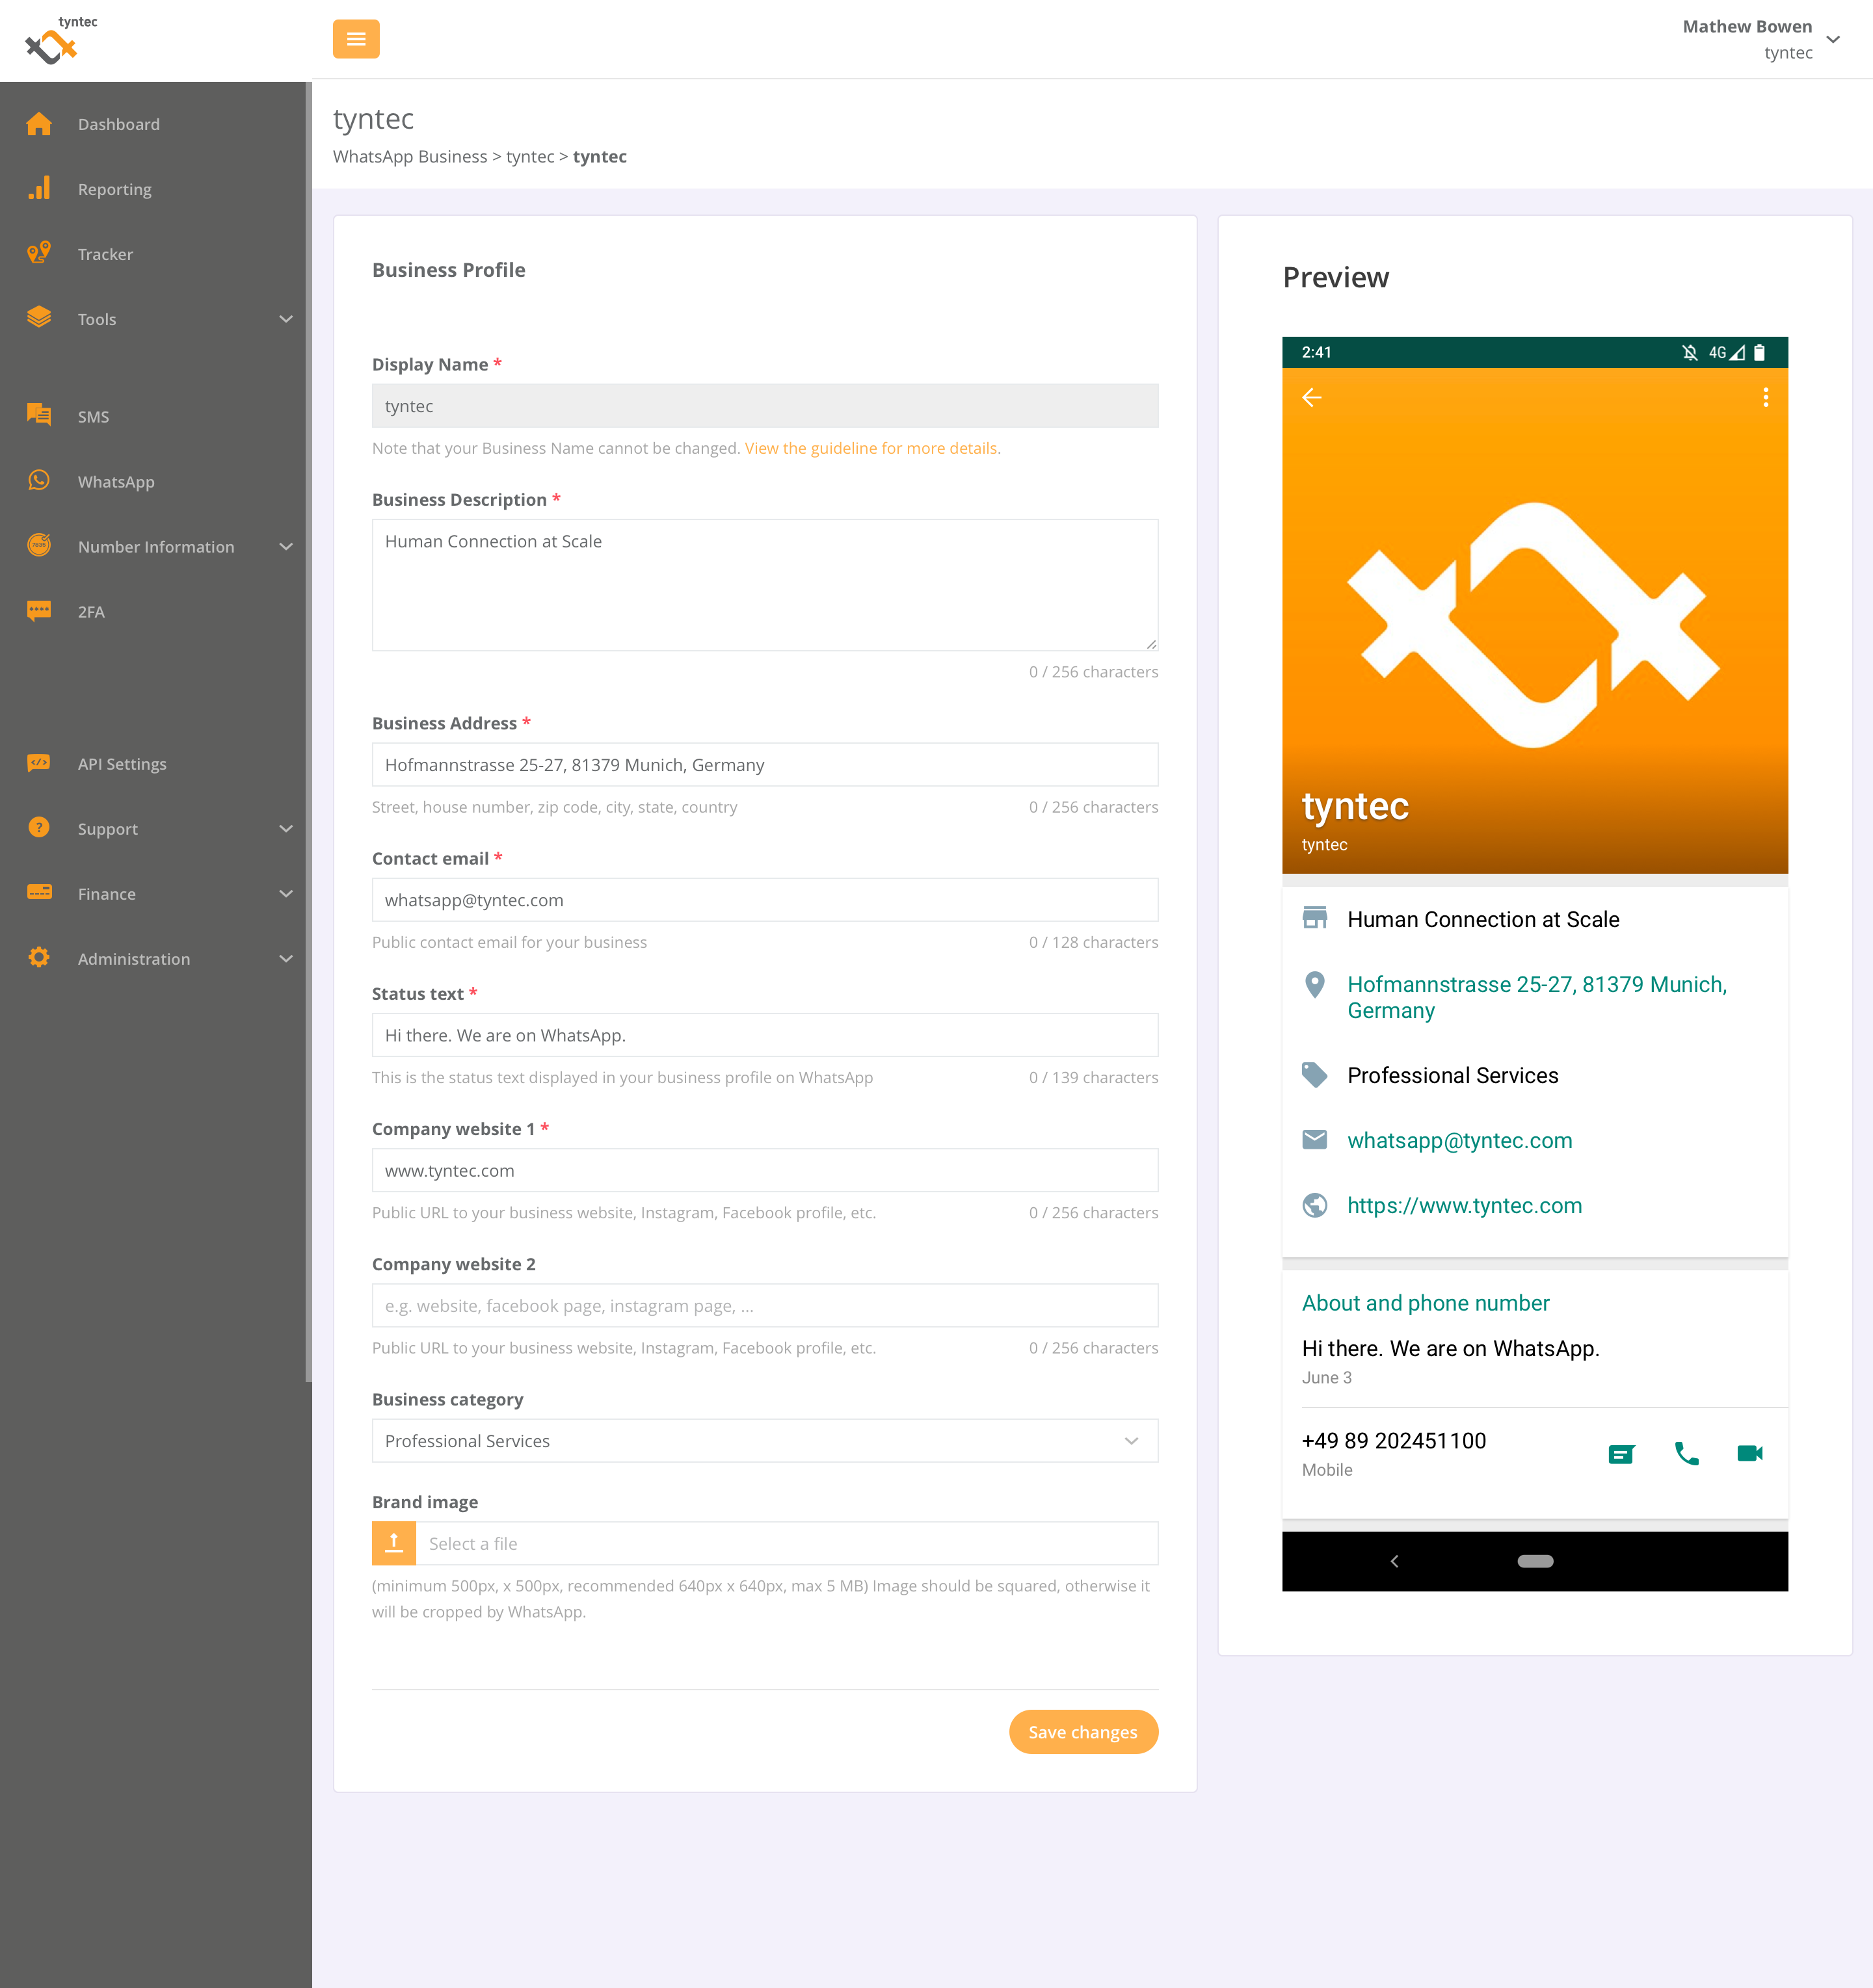
Task: Click the envelope icon in preview
Action: click(x=1315, y=1140)
